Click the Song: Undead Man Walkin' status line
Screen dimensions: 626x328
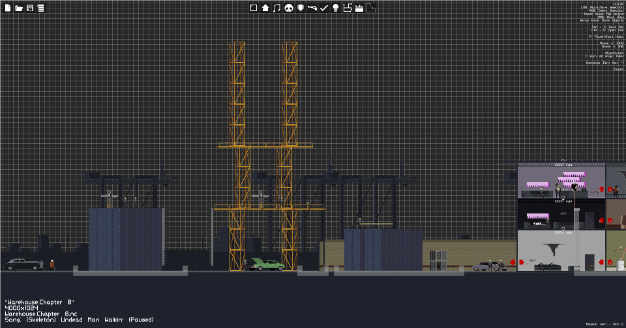click(79, 320)
